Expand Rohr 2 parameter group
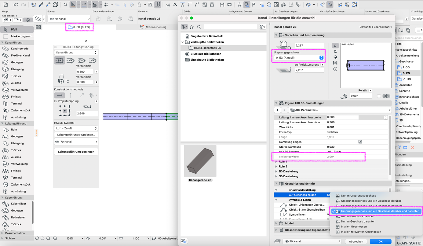This screenshot has width=423, height=246. [x=276, y=167]
